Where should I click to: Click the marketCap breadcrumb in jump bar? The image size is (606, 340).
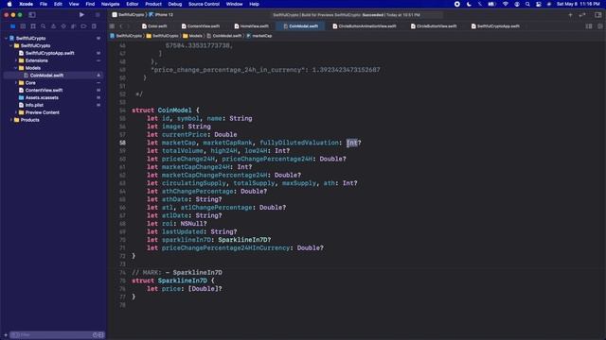(258, 36)
